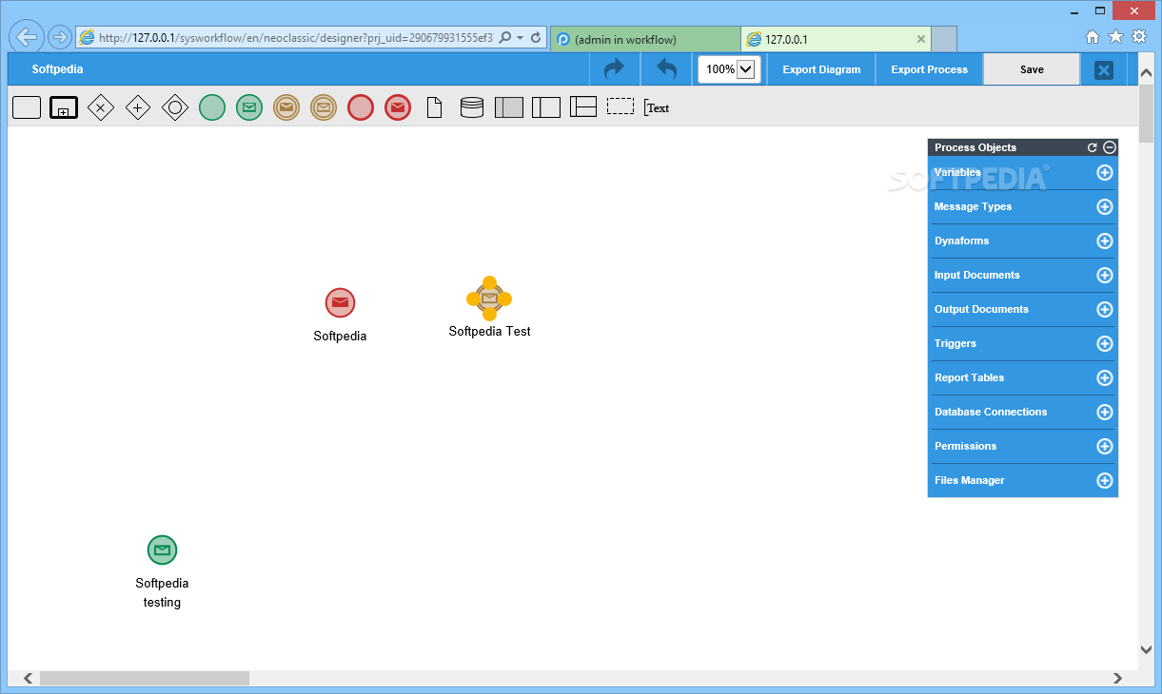Screen dimensions: 1162x694
Task: Select the red End message event tool
Action: click(x=398, y=107)
